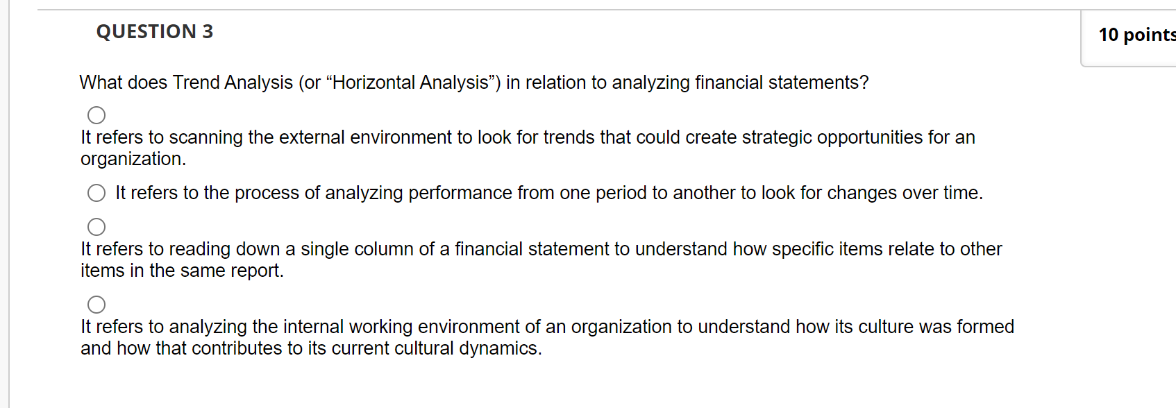Select the second period-to-period analysis answer

[96, 193]
